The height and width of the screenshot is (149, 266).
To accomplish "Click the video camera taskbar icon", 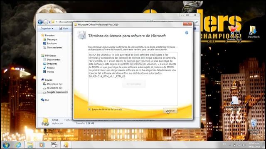I will point(54,145).
